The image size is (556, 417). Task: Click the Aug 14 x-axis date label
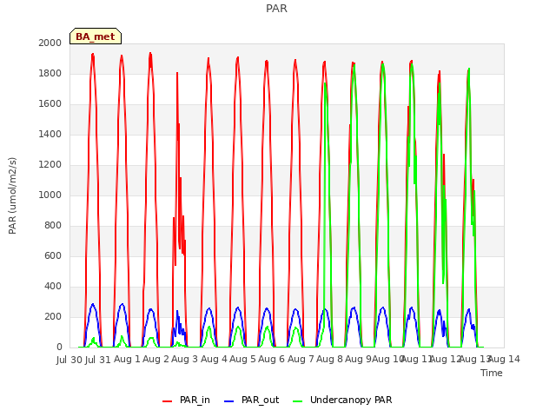coord(504,359)
